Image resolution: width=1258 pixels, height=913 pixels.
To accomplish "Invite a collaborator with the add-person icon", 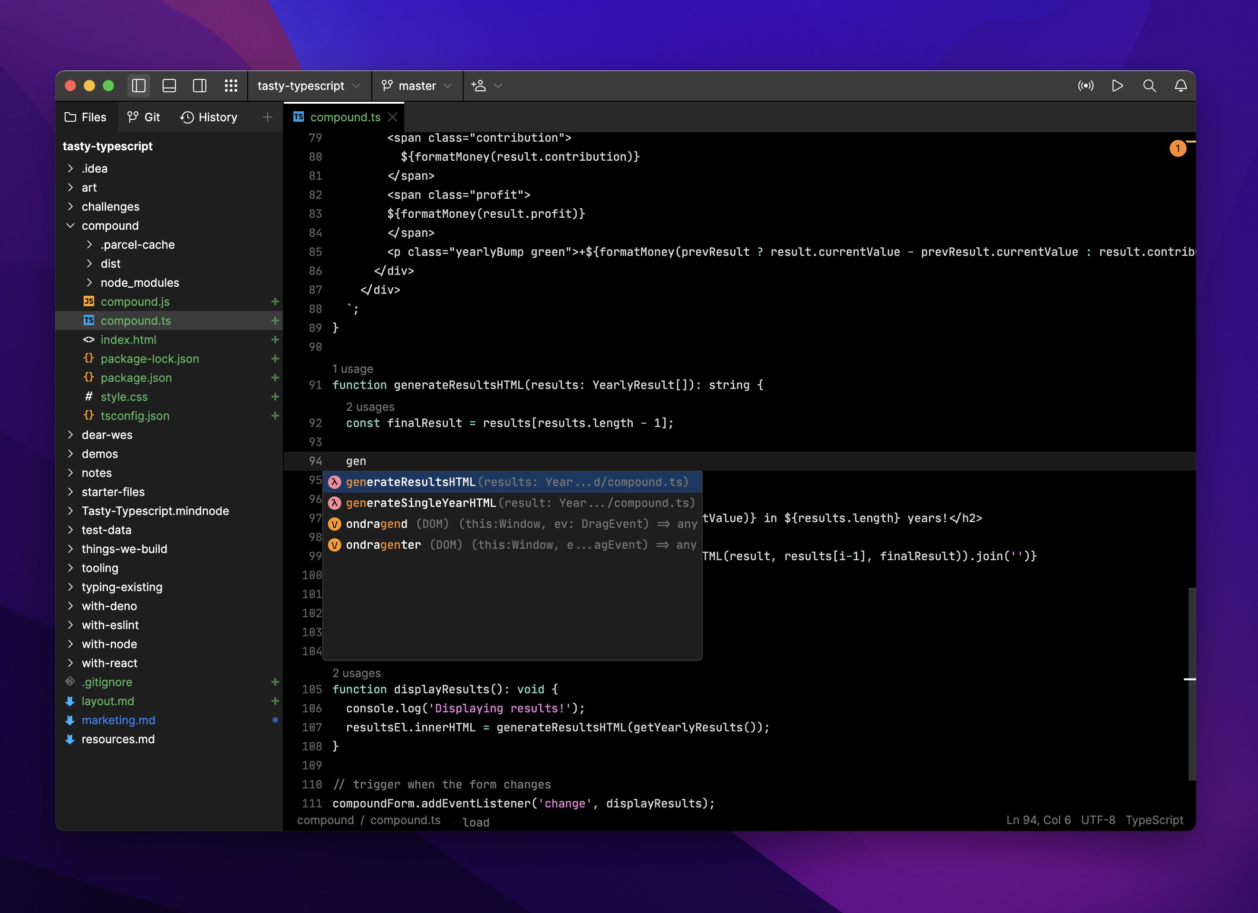I will click(478, 86).
